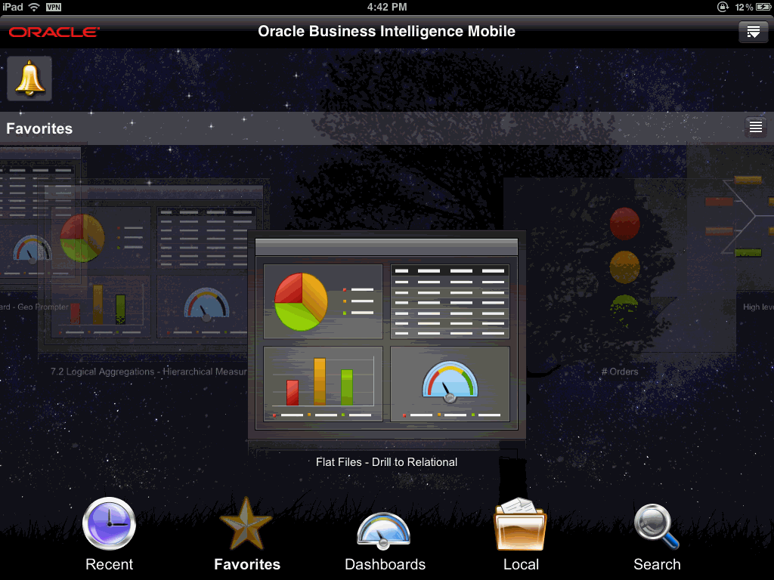
Task: Open the Local folder icon
Action: coord(520,524)
